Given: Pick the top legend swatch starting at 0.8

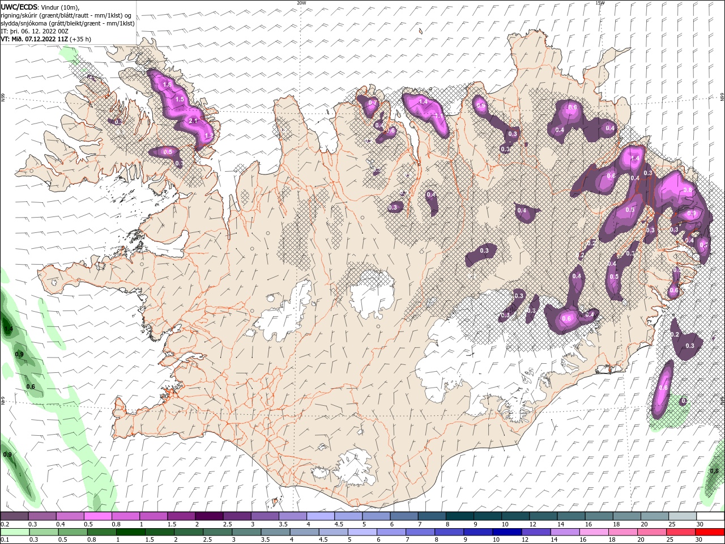Looking at the screenshot, I should [126, 516].
